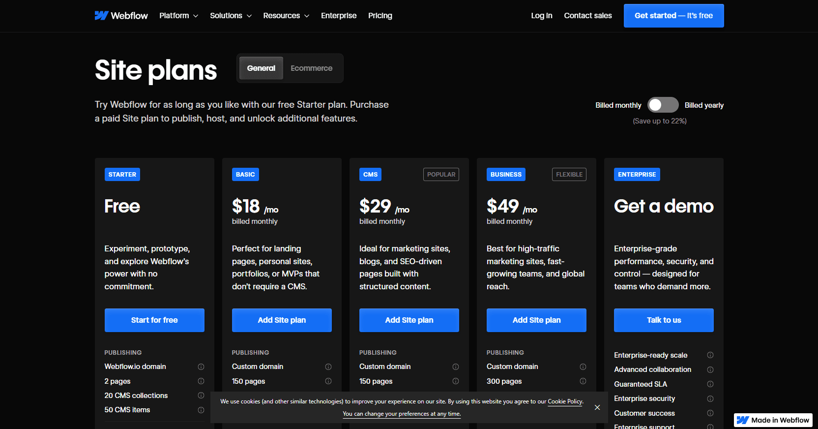This screenshot has height=429, width=818.
Task: Open info icon for Webflow.io domain
Action: (201, 367)
